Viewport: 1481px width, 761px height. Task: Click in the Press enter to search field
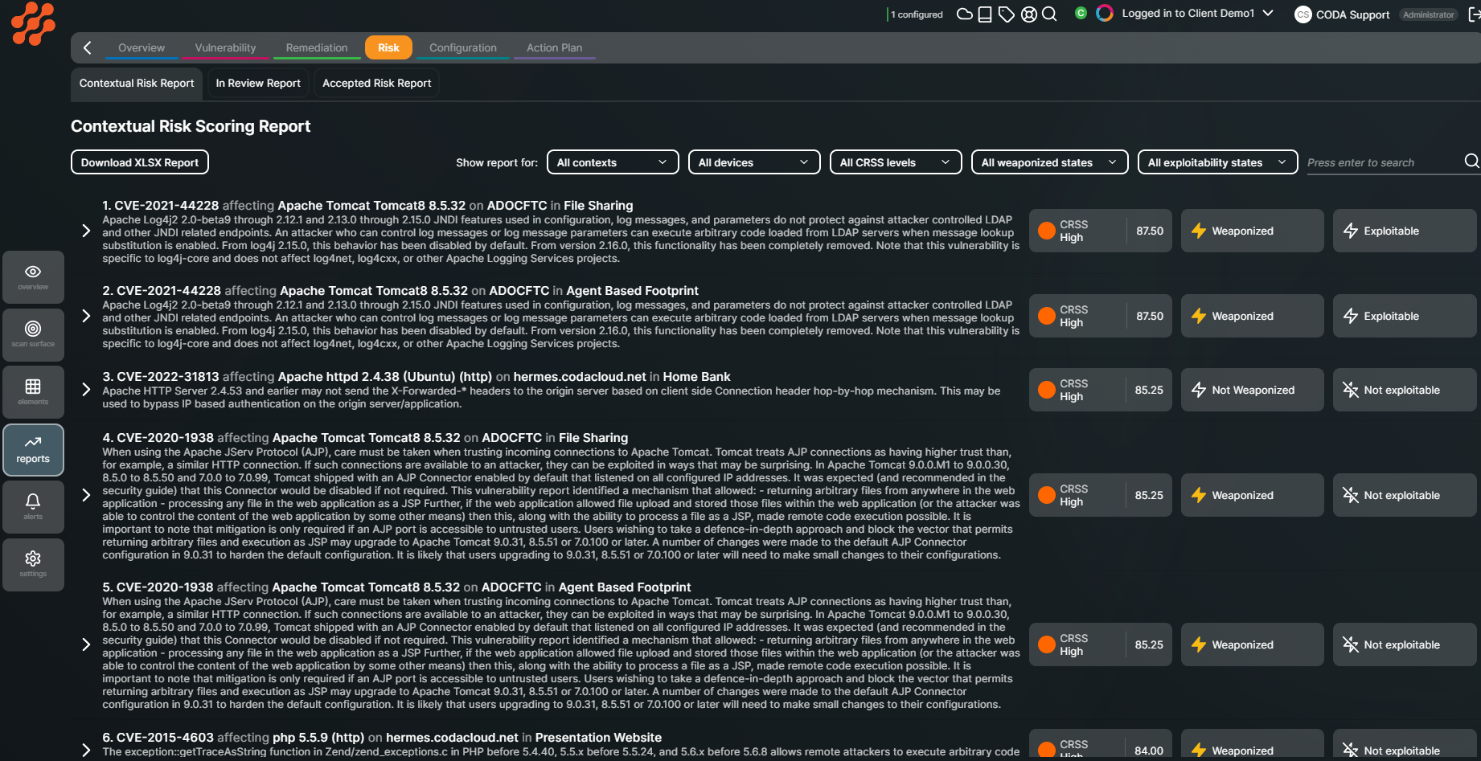point(1383,162)
